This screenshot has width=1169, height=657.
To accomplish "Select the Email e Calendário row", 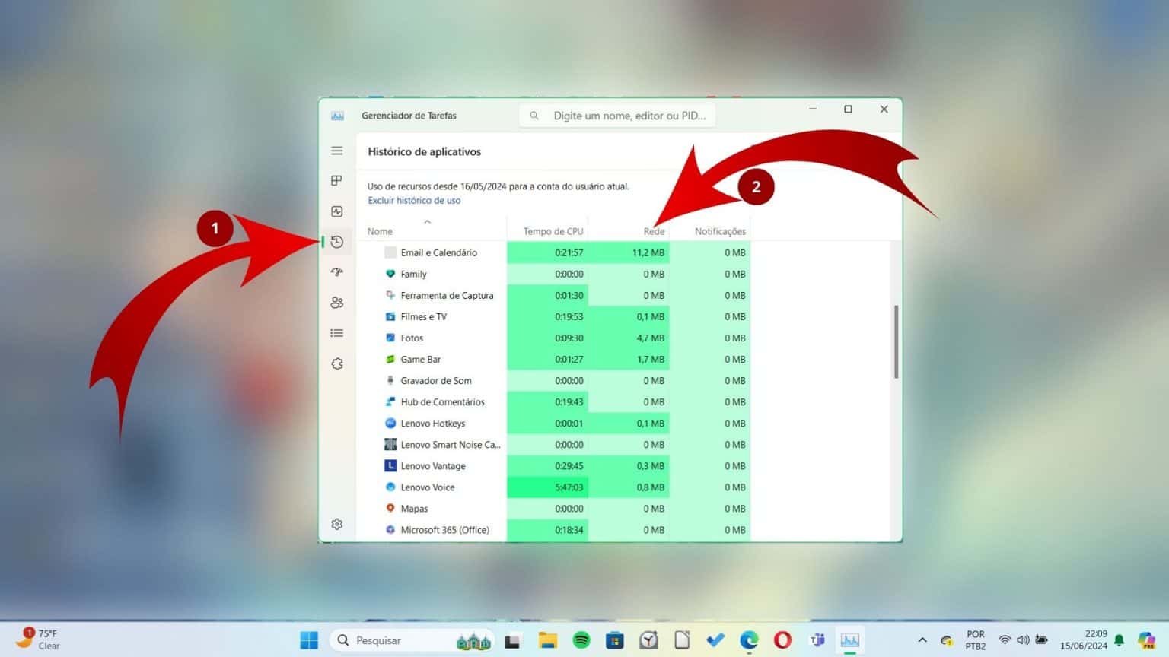I will click(553, 252).
